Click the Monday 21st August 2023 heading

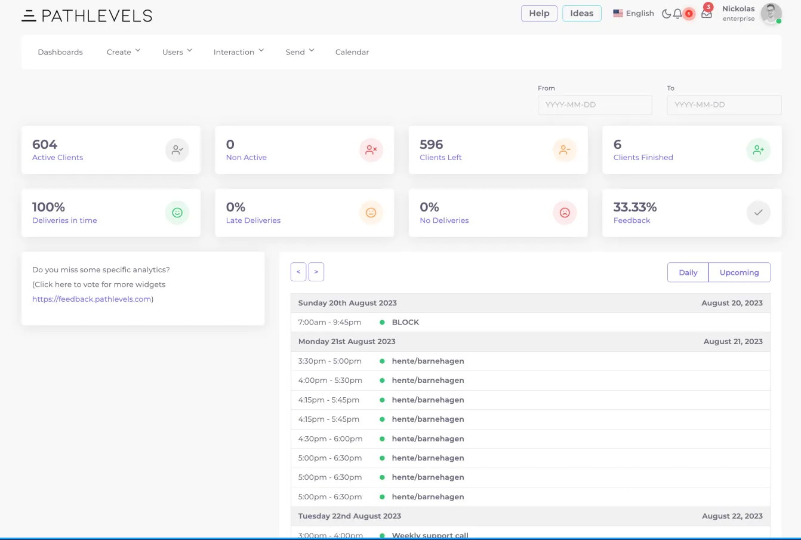(347, 342)
